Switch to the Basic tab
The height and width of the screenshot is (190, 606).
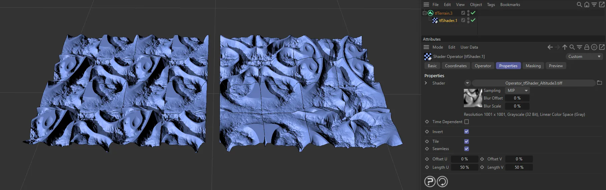(x=432, y=66)
